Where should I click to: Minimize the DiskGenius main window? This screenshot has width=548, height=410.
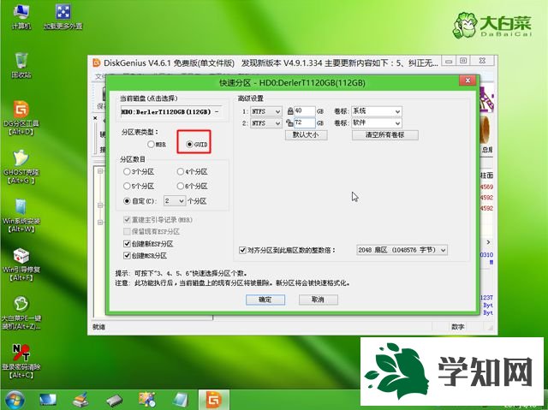(x=449, y=61)
